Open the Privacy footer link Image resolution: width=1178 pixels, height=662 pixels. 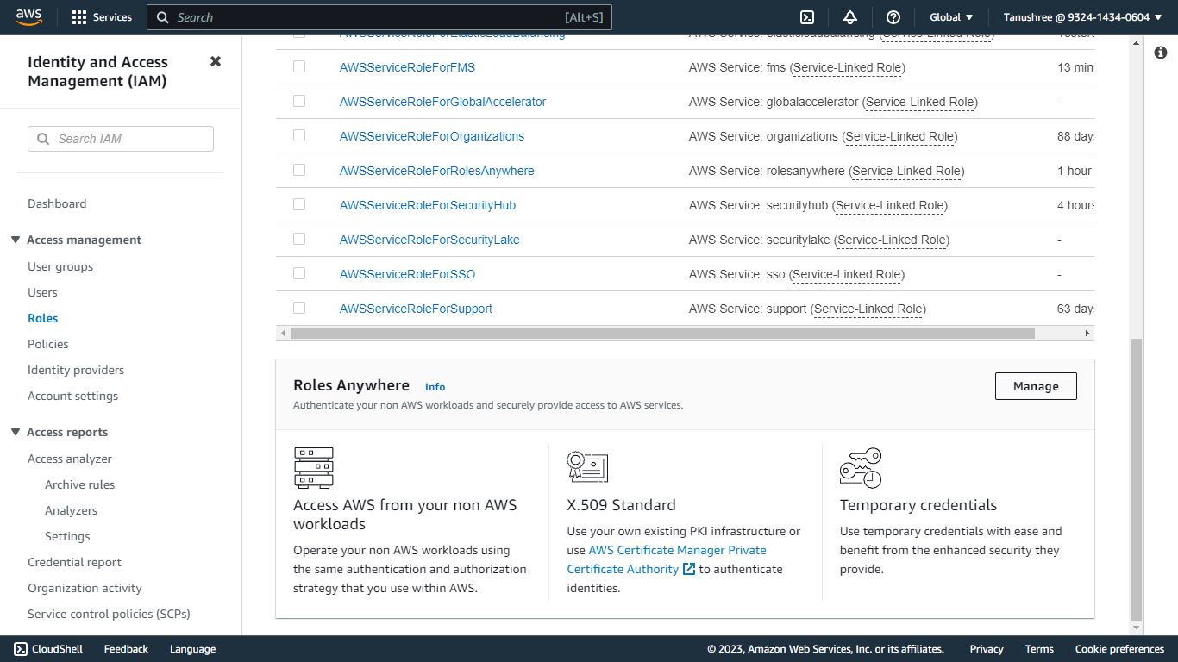tap(987, 649)
